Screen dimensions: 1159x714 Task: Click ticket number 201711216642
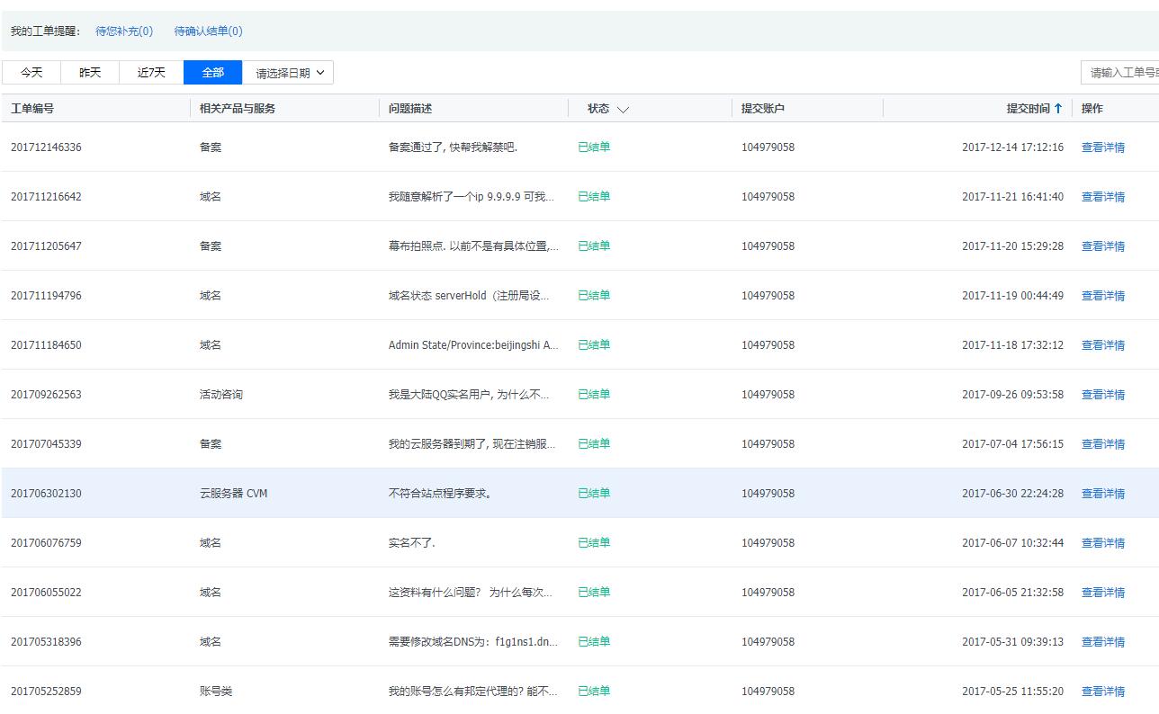pos(46,197)
